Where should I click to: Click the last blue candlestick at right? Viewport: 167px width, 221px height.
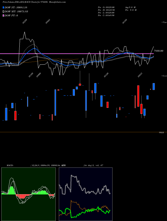(x=154, y=86)
